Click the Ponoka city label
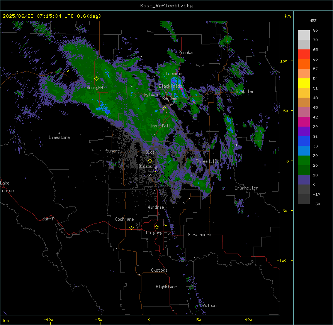 (185, 52)
